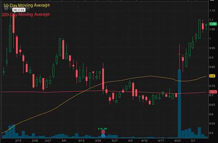
Task: Click the blue conference call event icon
Action: click(103, 136)
